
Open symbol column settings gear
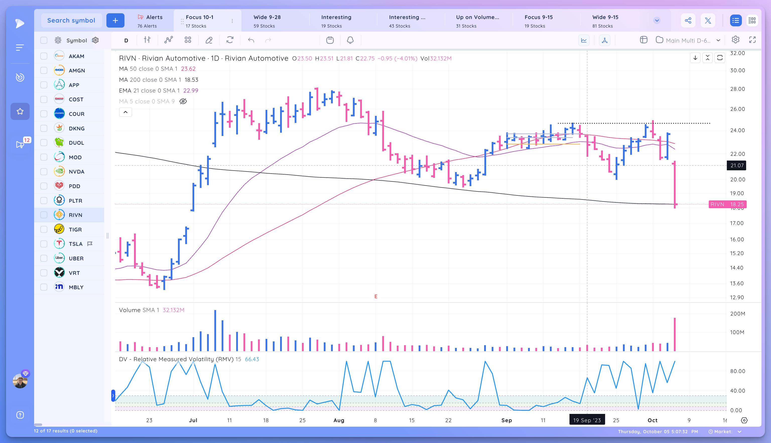point(96,40)
